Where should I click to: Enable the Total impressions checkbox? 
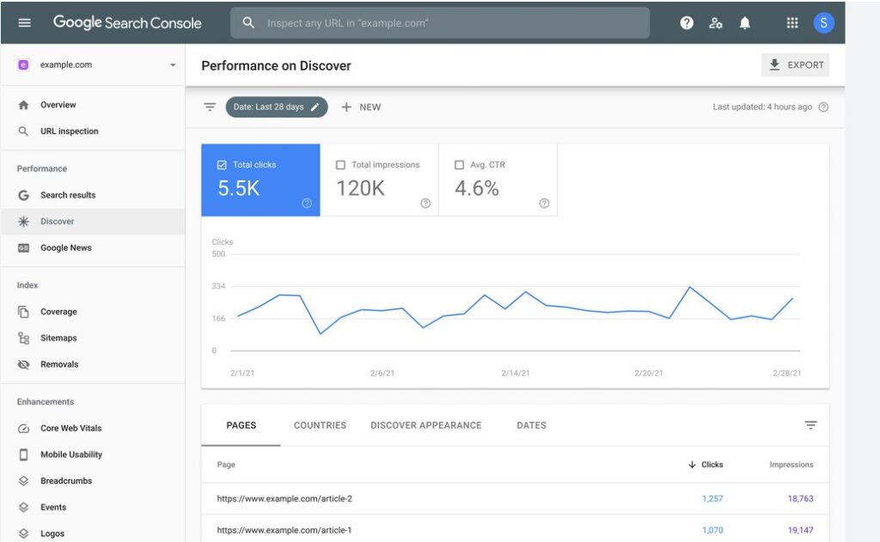[x=340, y=165]
